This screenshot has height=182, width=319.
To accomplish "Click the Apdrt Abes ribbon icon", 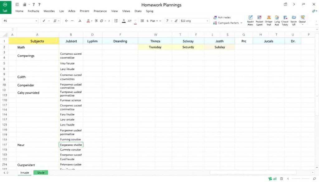I will [250, 21].
